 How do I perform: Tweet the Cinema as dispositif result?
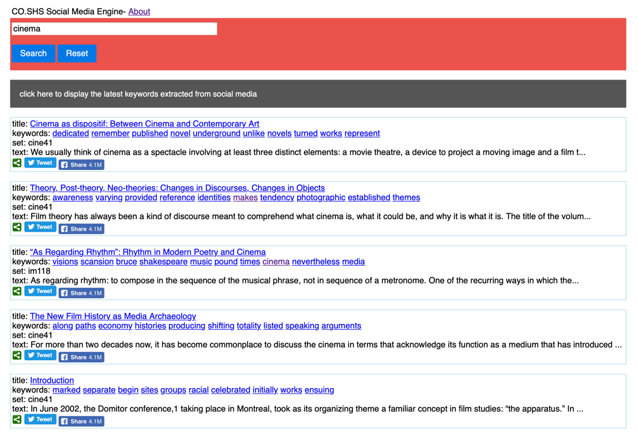tap(40, 163)
